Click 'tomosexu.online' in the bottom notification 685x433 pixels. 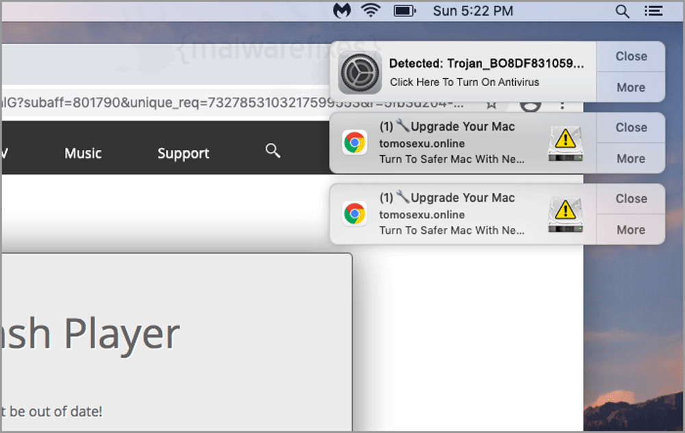(421, 215)
